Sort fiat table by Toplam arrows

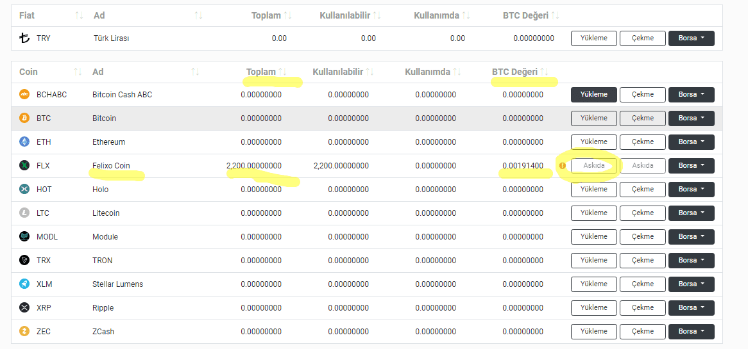point(287,16)
